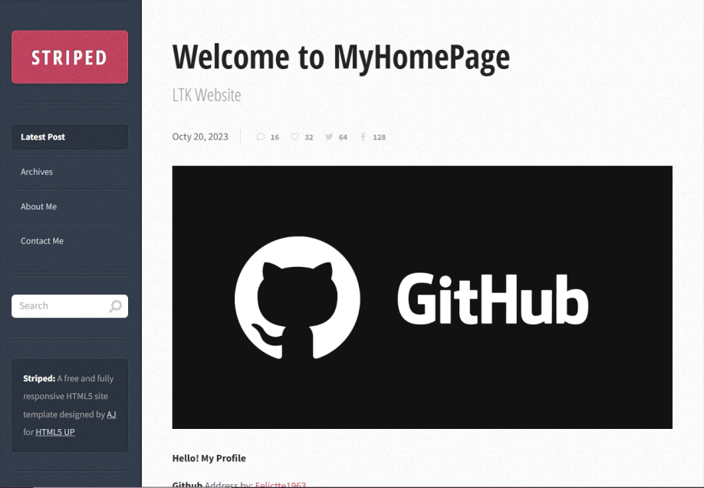The image size is (704, 488).
Task: Click the Hello! My Profile text
Action: 209,458
